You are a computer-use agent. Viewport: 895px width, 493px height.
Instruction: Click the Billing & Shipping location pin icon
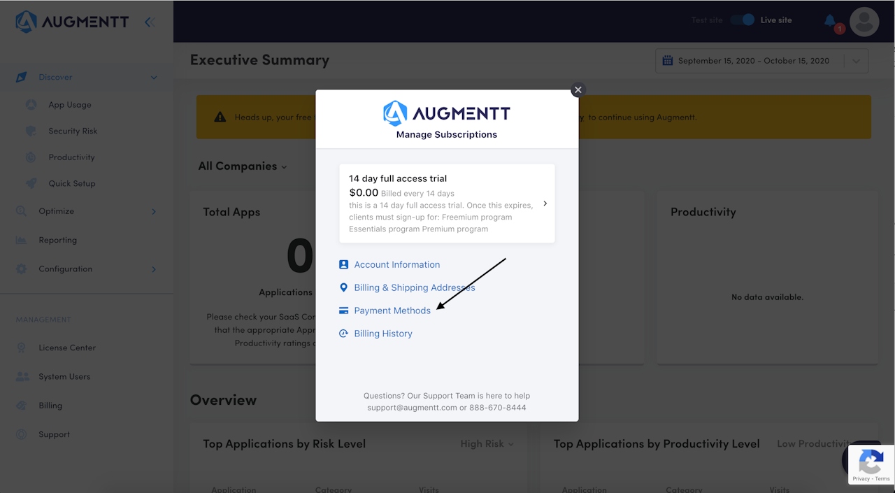[343, 287]
